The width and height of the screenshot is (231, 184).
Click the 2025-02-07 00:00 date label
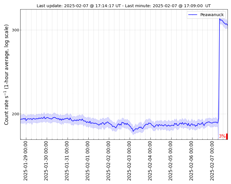tap(212, 161)
